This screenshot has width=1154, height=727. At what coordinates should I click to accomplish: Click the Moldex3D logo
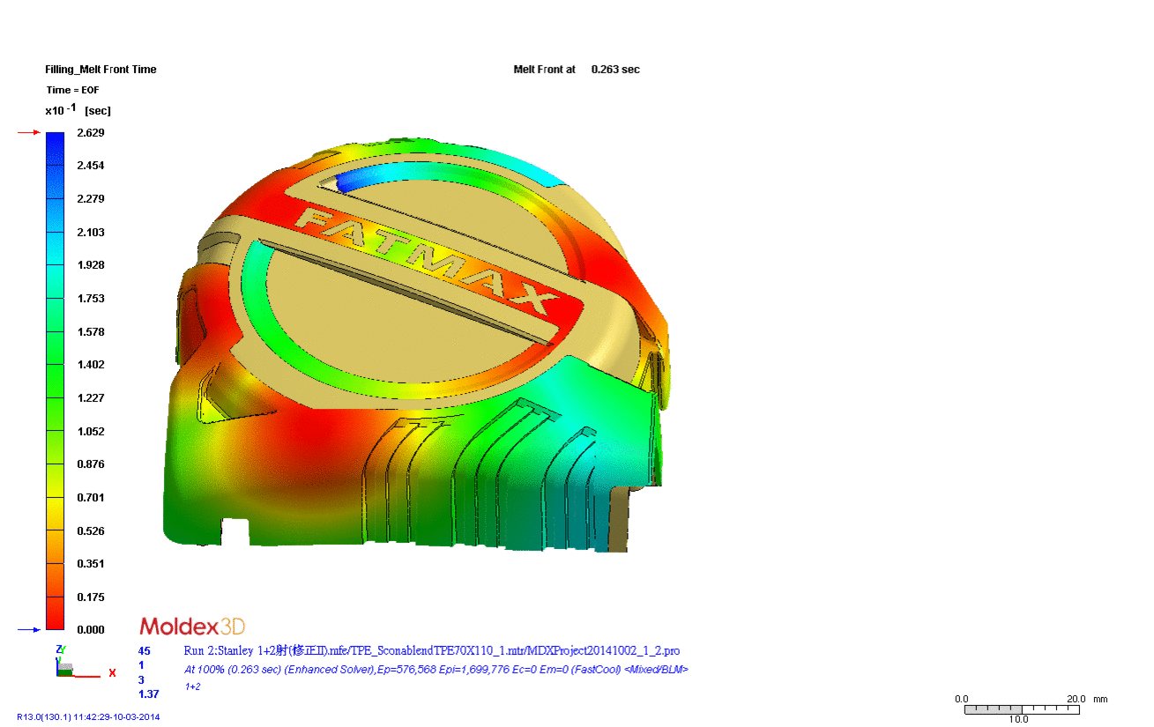(192, 627)
